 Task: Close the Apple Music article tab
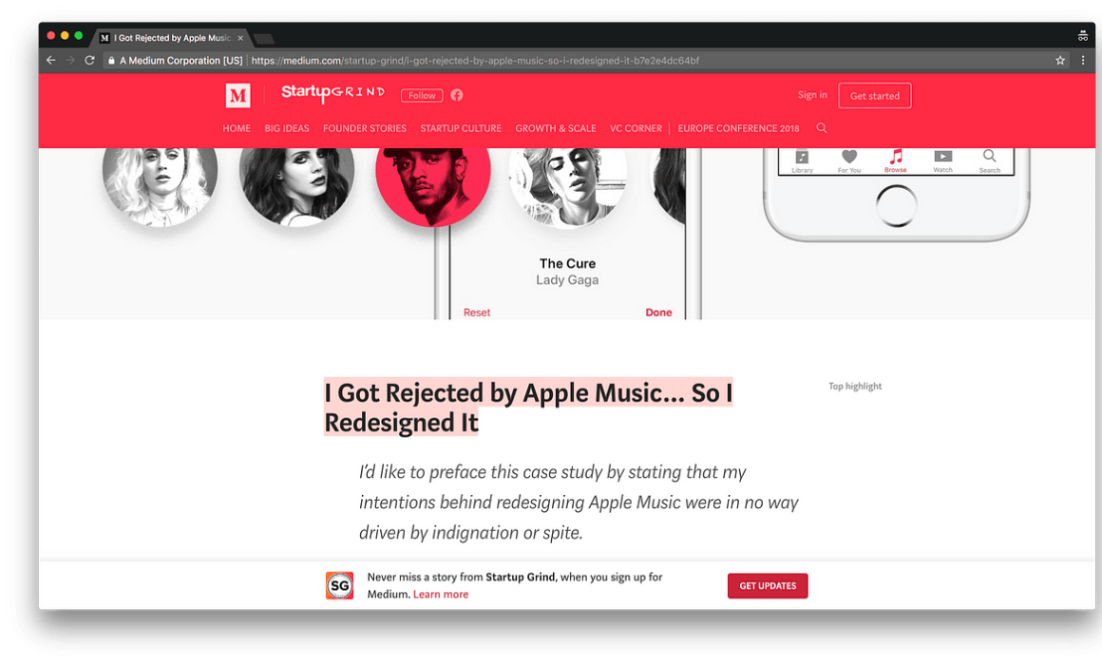(240, 38)
